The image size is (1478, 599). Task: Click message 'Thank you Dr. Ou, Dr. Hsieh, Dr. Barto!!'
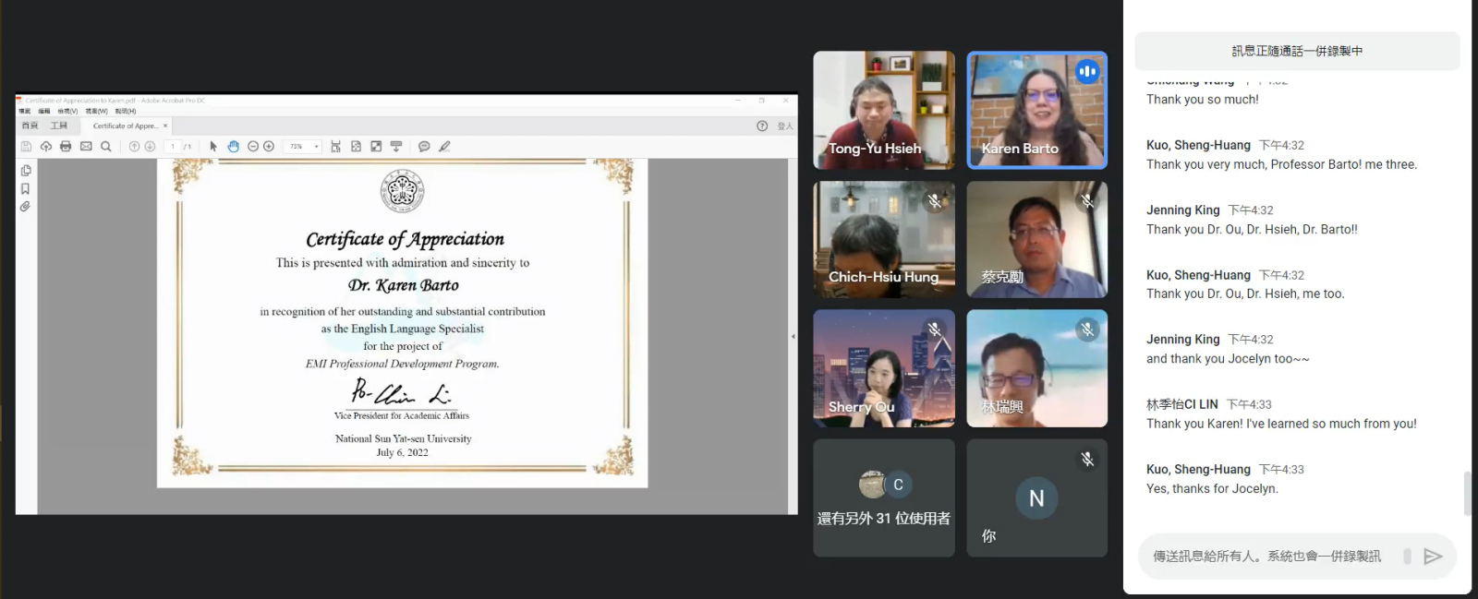pos(1252,230)
